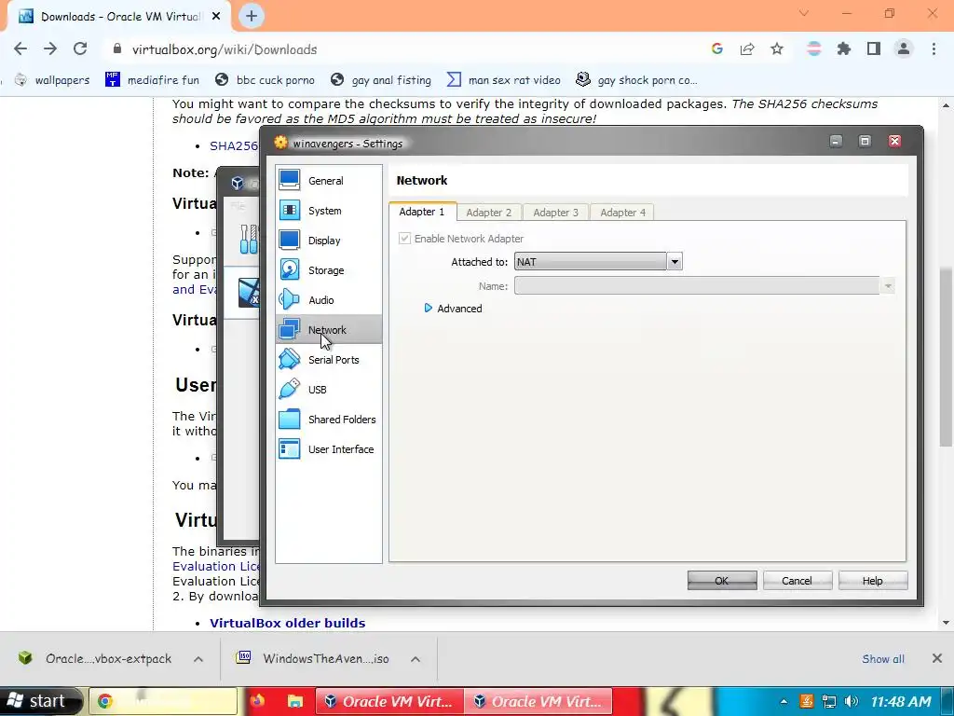Image resolution: width=954 pixels, height=716 pixels.
Task: Open the Extensions puzzle icon
Action: click(843, 48)
